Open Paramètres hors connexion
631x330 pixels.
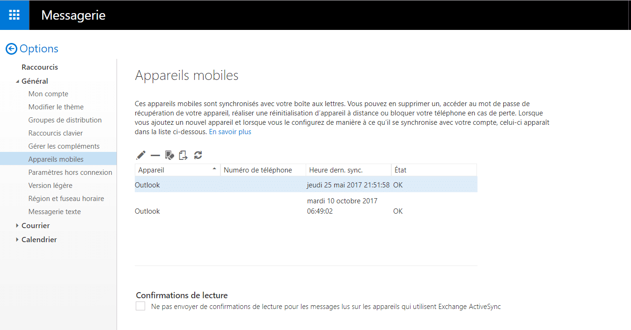(x=70, y=172)
